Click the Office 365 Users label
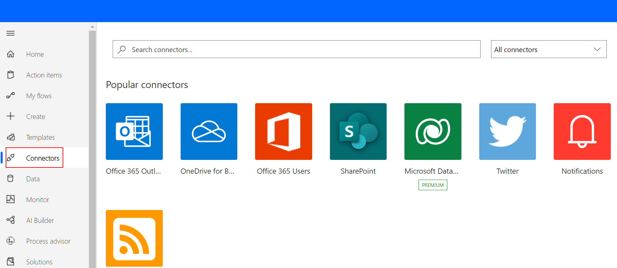The width and height of the screenshot is (617, 268). click(x=283, y=171)
